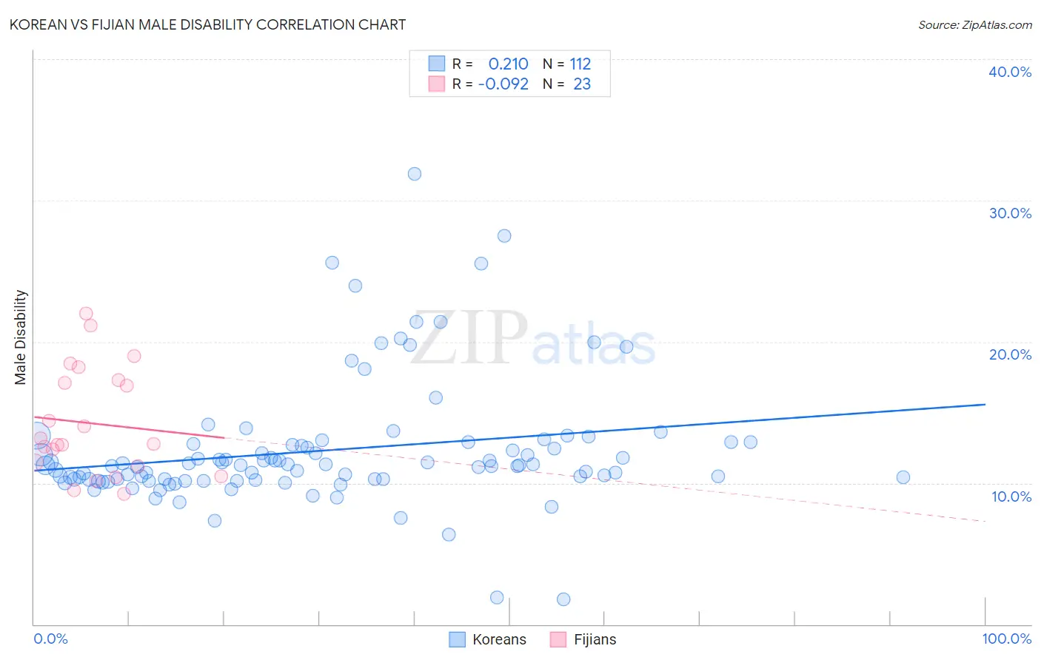Click the 40.0% y-axis tick label
Image resolution: width=1041 pixels, height=660 pixels.
(x=1010, y=72)
